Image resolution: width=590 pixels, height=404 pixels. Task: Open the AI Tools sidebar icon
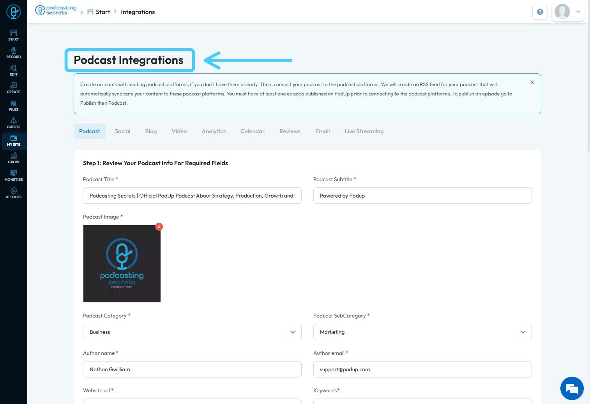point(14,193)
